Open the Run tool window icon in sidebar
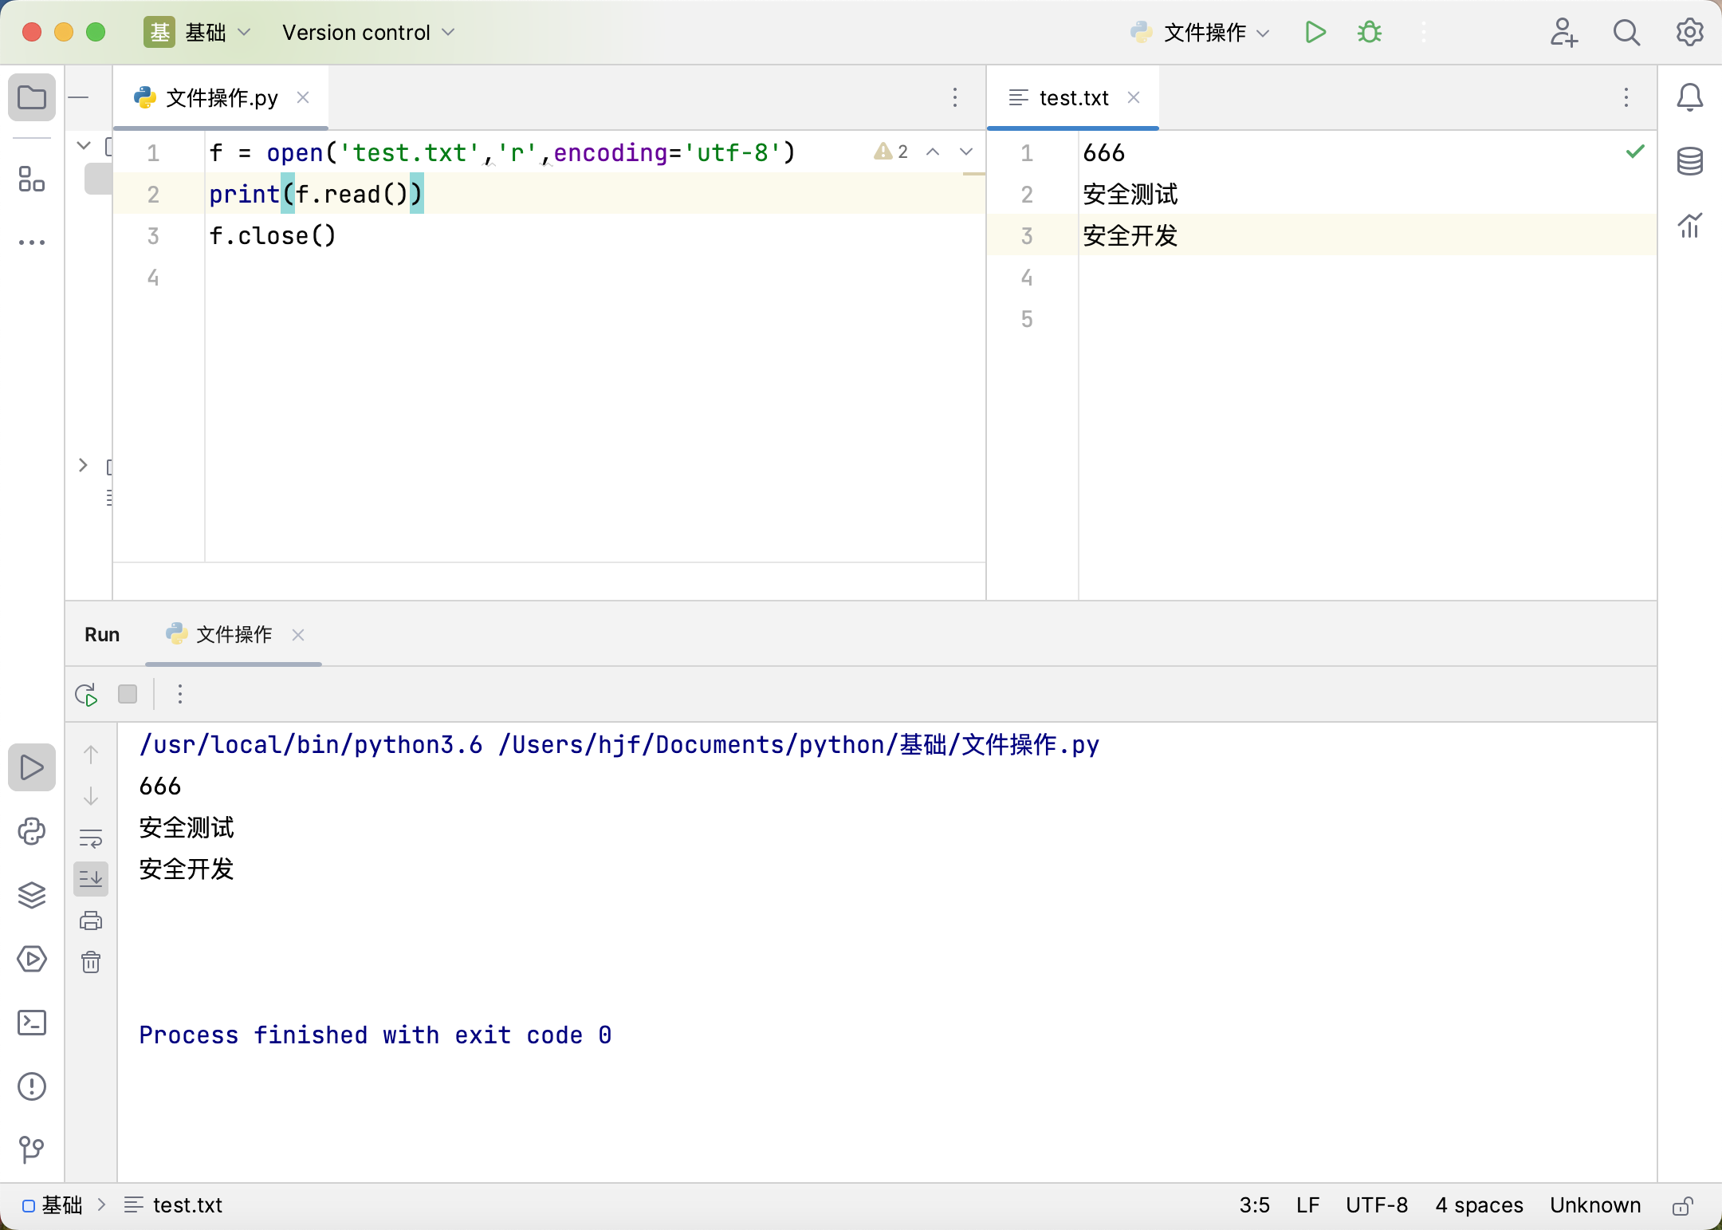 pos(32,767)
